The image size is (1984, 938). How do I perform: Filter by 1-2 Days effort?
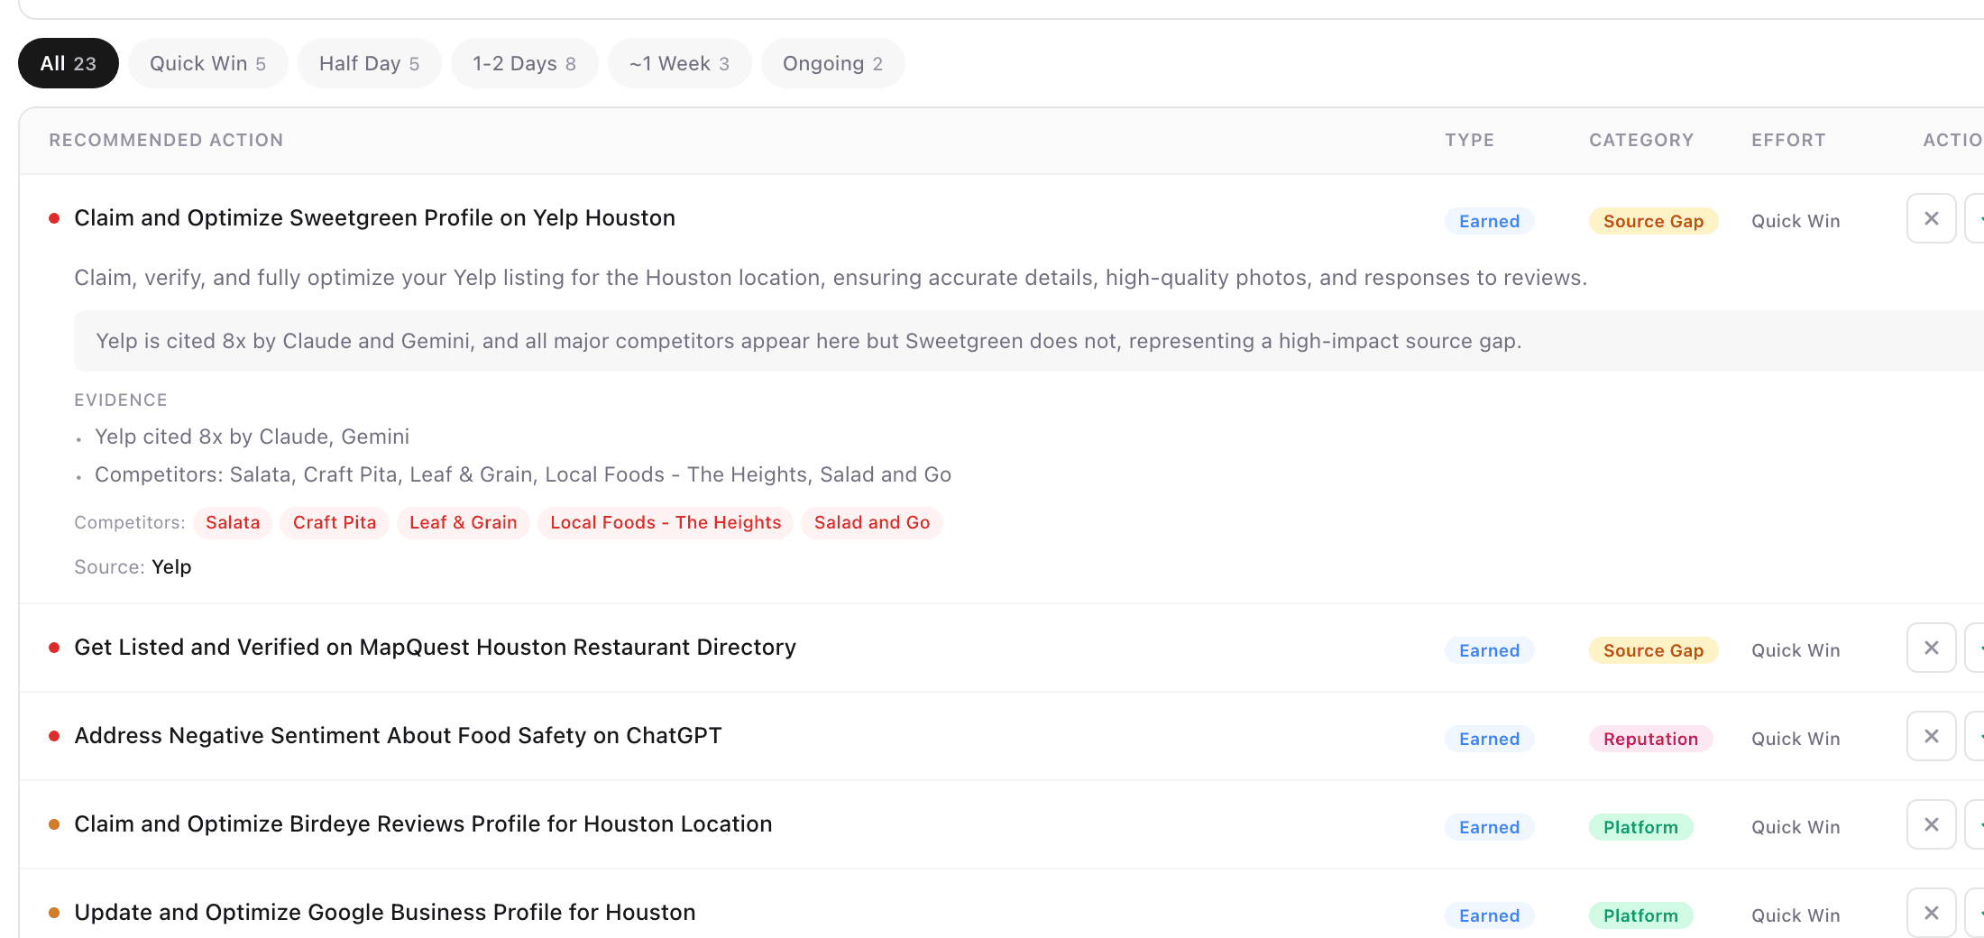click(524, 63)
